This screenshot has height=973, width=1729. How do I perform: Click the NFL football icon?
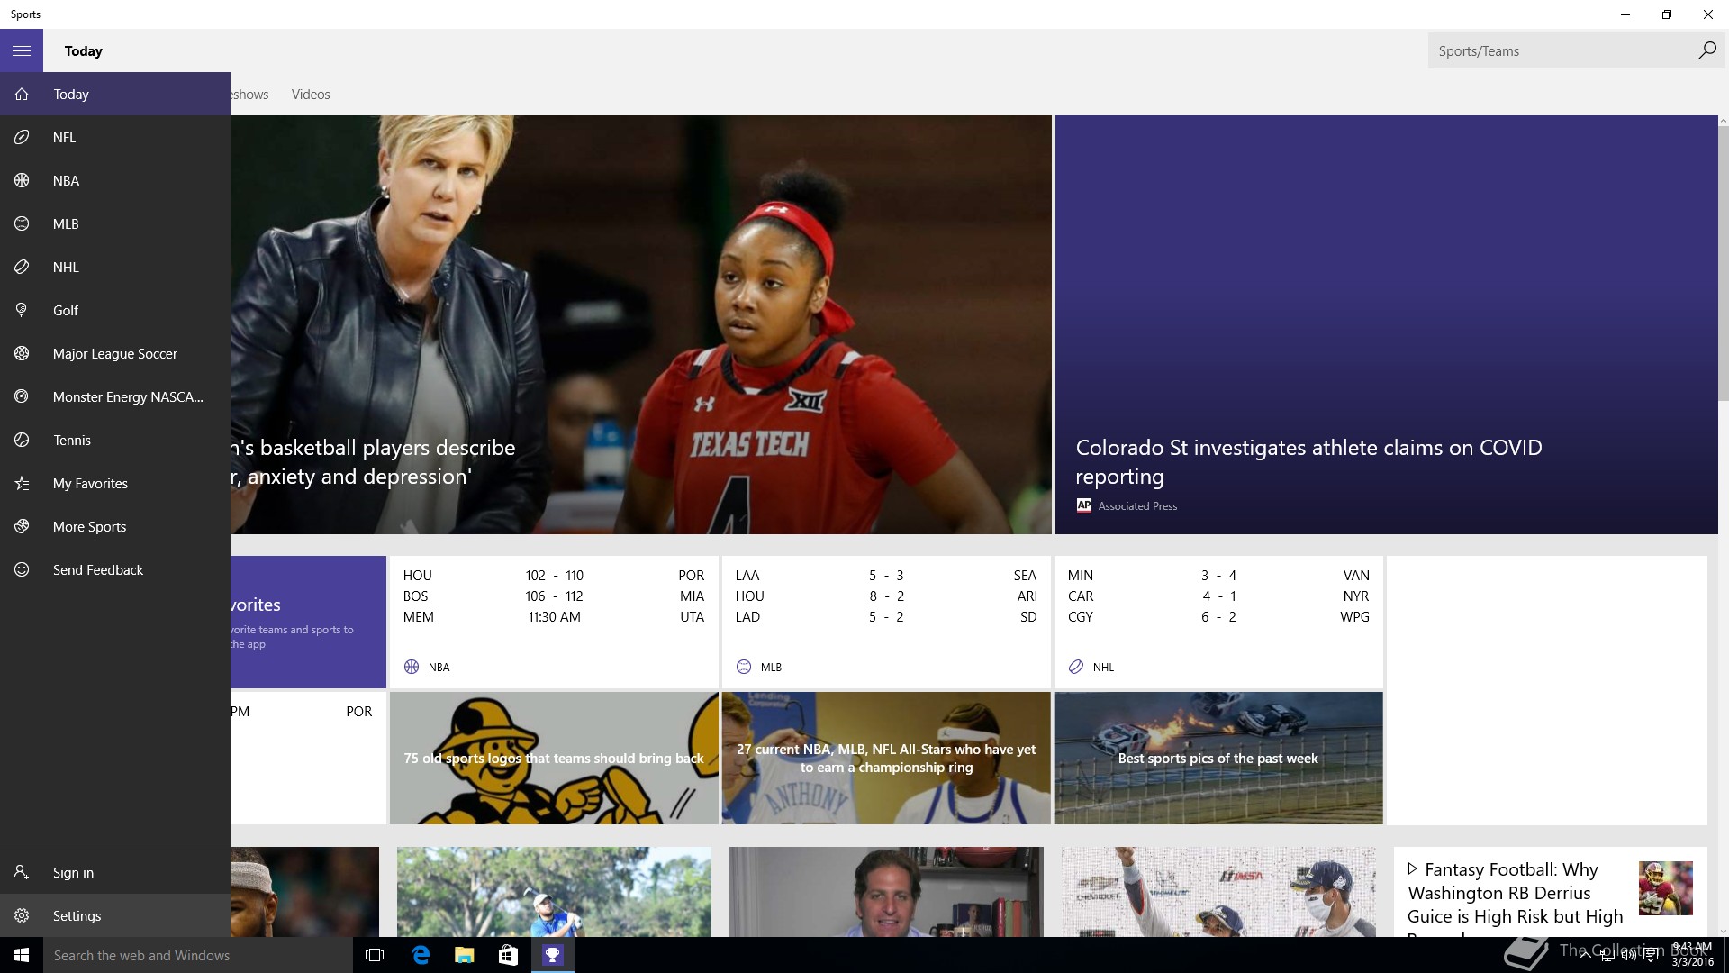[x=22, y=137]
